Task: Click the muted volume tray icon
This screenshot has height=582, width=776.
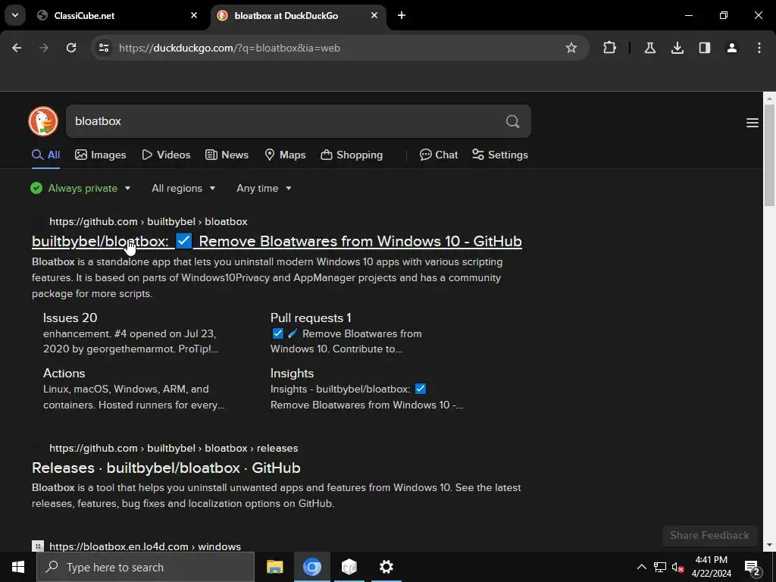Action: click(677, 567)
